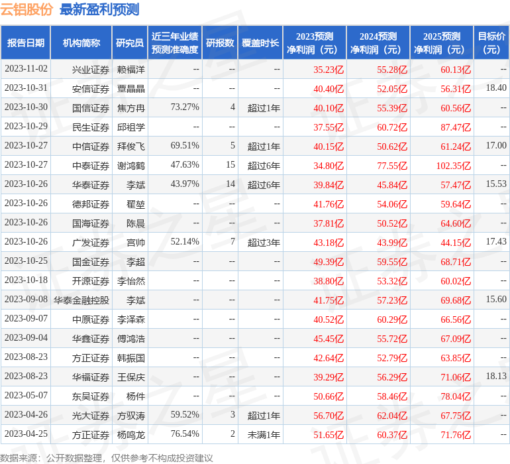The width and height of the screenshot is (510, 464).
Task: Click the 2025预测净利润 column header
Action: (x=442, y=42)
